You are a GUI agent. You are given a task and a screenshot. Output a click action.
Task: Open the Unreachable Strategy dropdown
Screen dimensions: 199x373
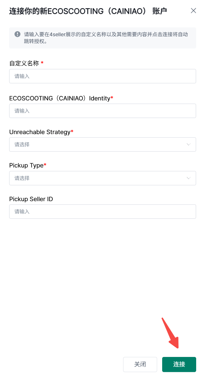point(98,144)
